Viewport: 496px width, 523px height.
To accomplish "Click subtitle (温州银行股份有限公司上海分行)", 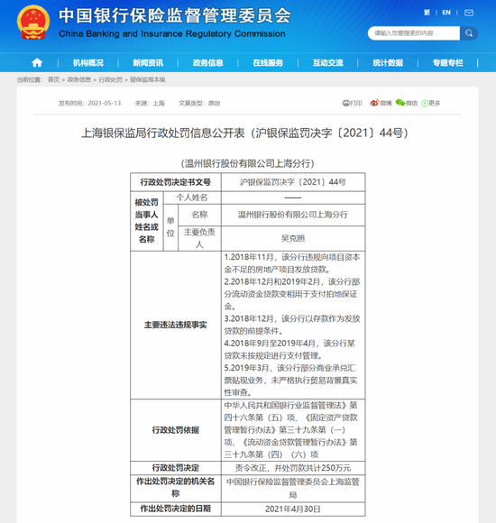I will [248, 163].
